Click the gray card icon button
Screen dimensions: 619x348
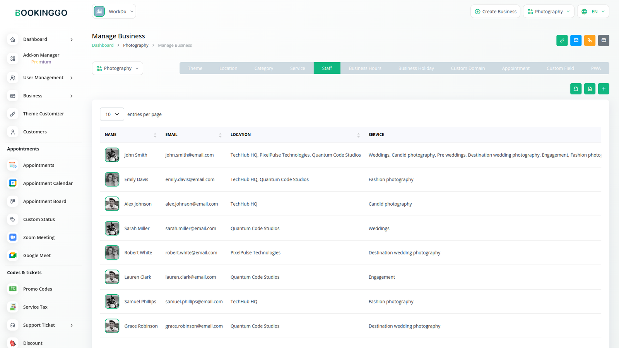coord(604,40)
